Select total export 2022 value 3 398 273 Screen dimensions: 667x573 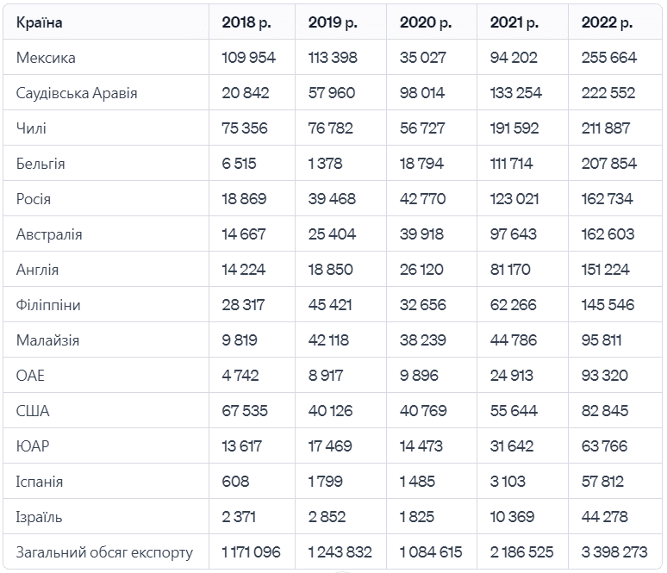(x=614, y=551)
